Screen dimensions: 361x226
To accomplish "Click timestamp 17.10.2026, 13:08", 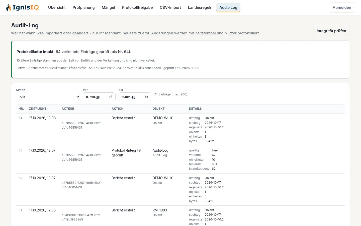I will click(x=42, y=118).
